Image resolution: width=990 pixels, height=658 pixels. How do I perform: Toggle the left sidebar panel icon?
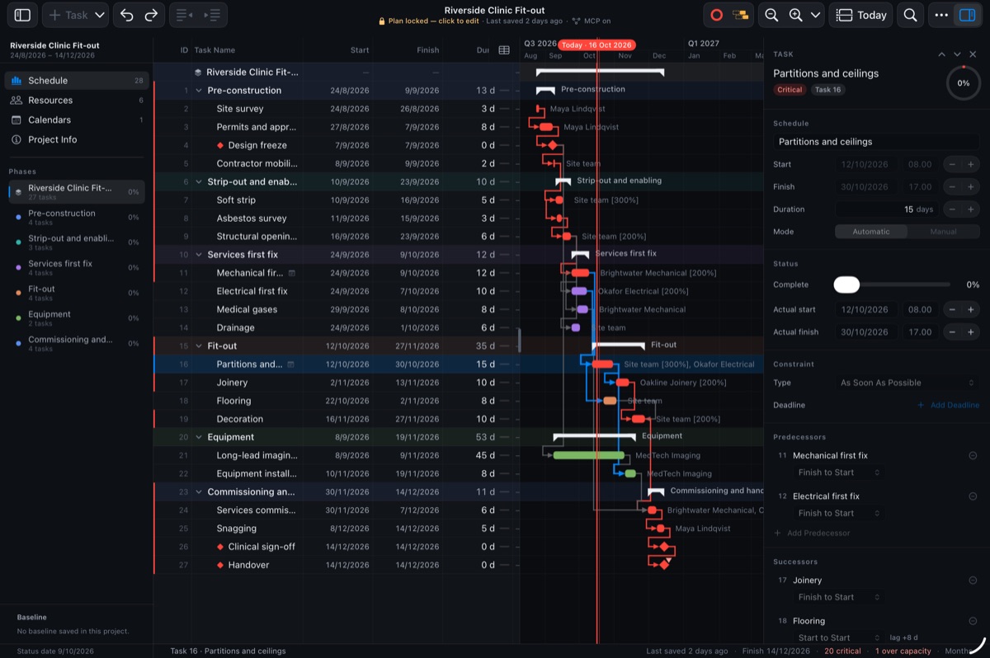pyautogui.click(x=22, y=15)
